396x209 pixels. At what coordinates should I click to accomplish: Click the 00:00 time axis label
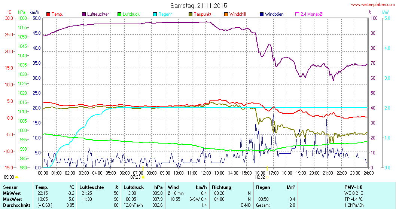pos(43,173)
